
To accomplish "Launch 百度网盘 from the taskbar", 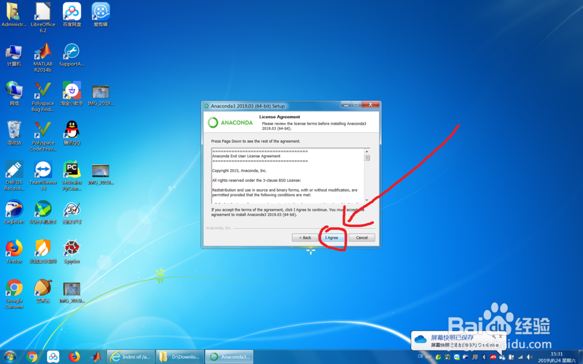I will point(53,357).
